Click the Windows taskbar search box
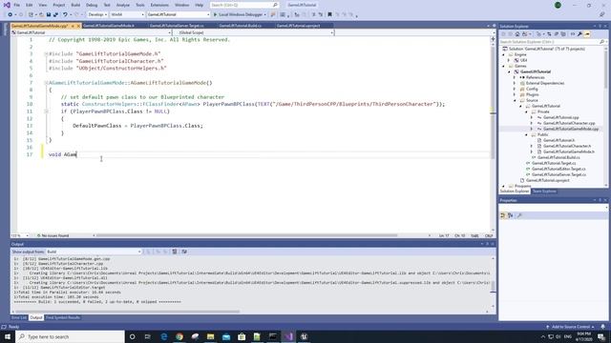 [70, 336]
